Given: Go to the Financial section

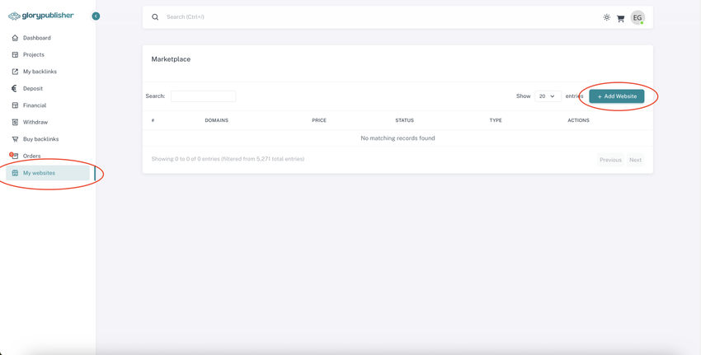Looking at the screenshot, I should pos(35,105).
